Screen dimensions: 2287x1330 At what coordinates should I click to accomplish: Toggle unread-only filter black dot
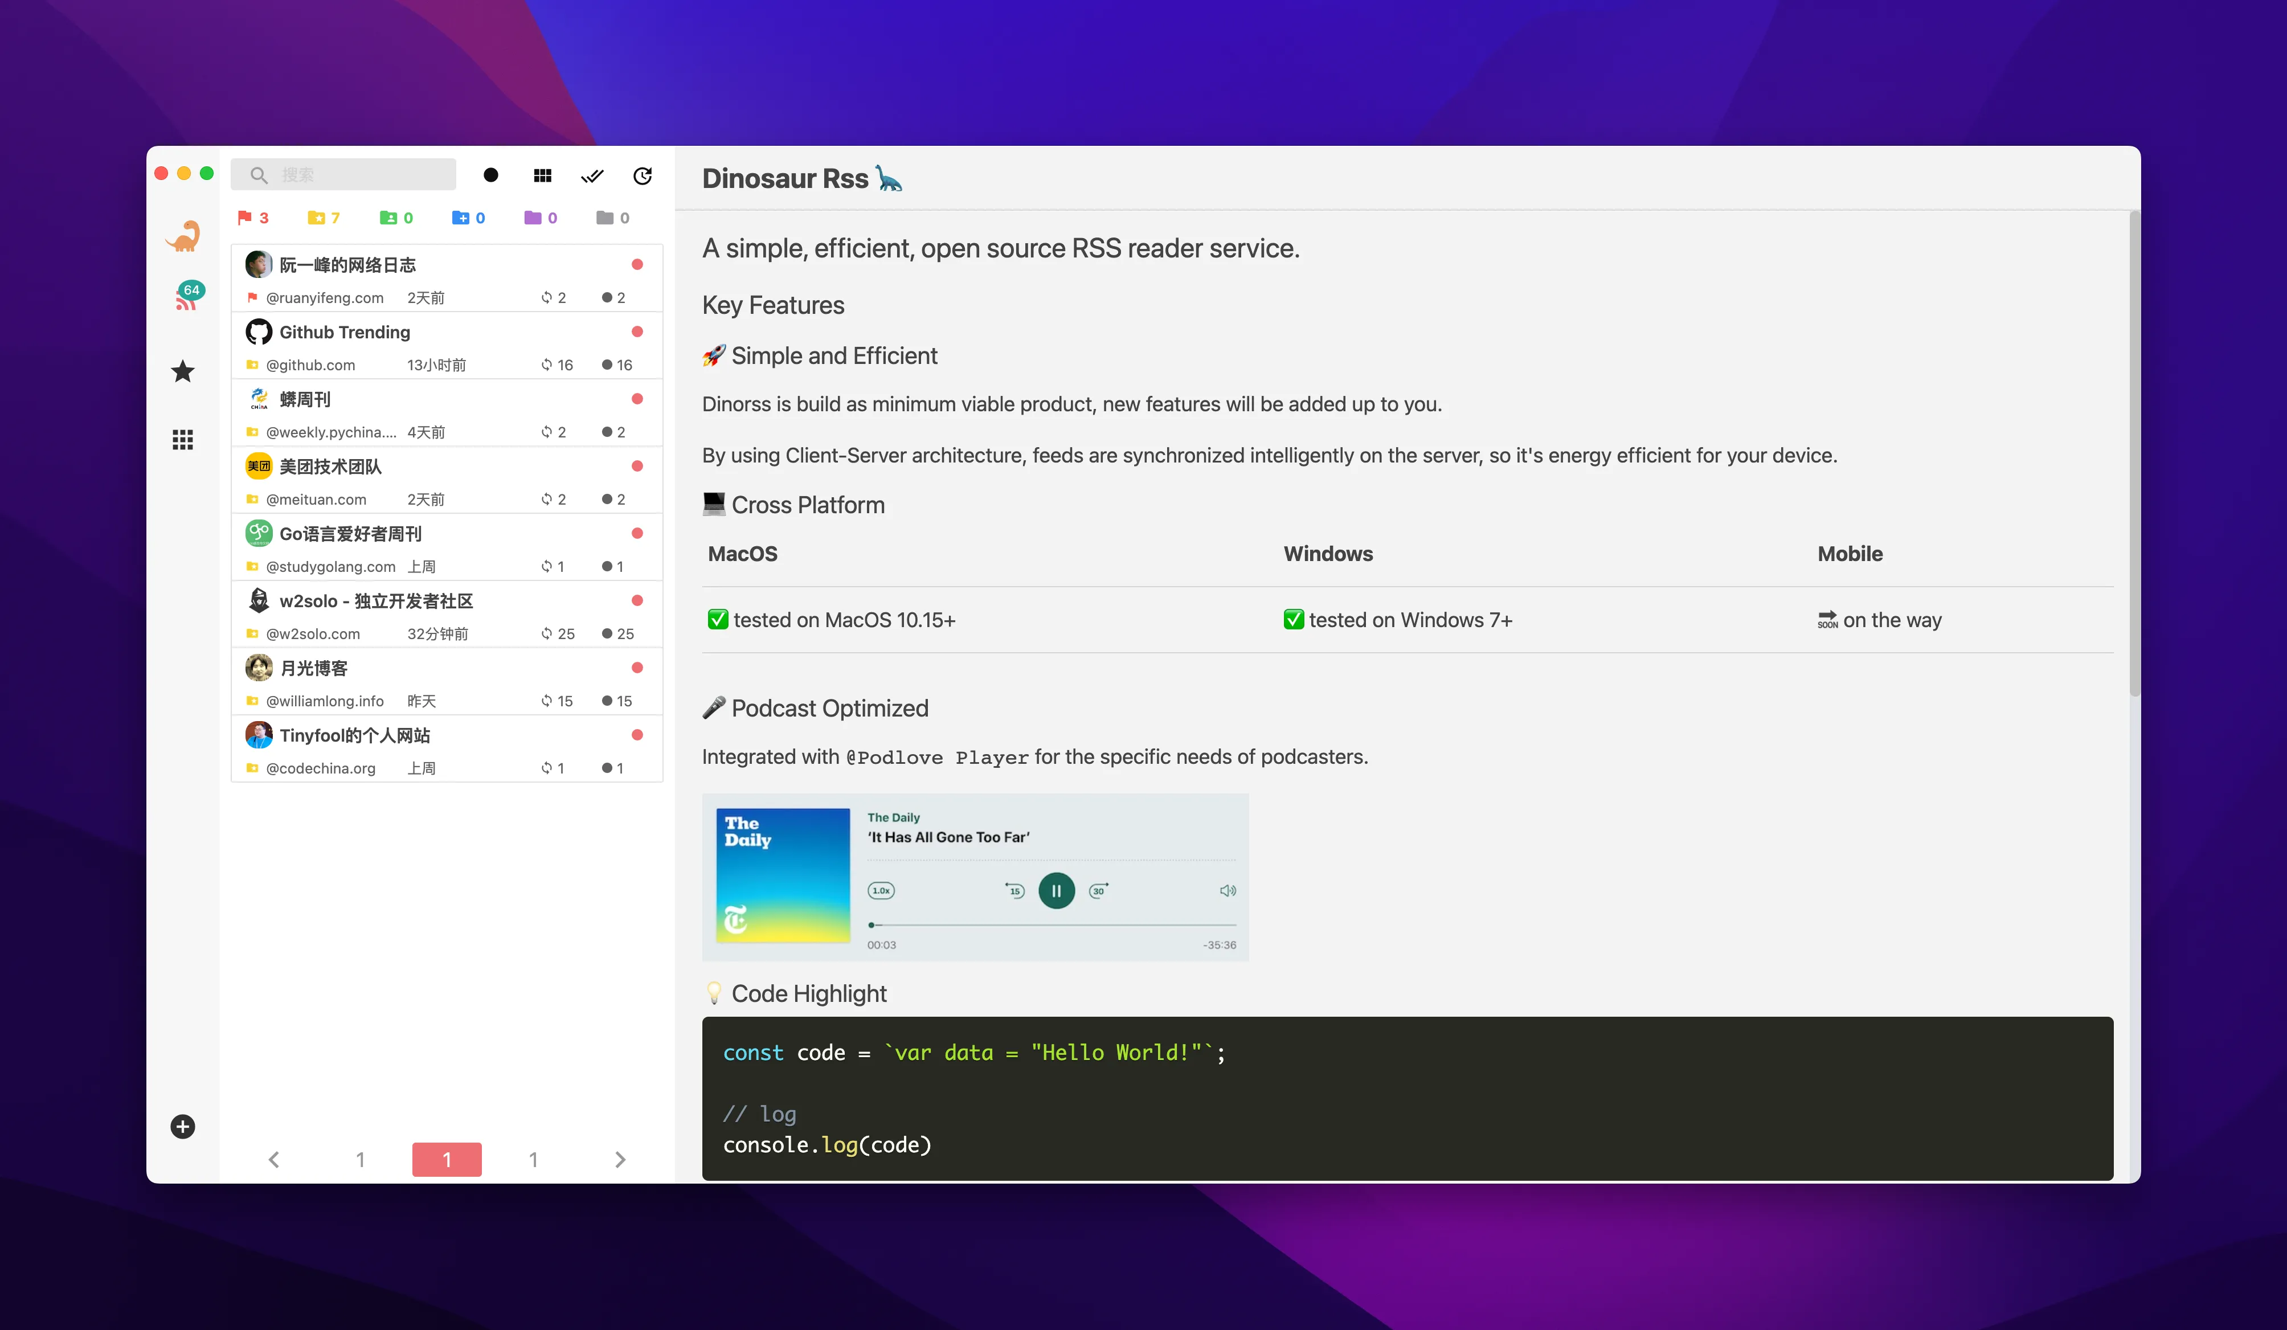click(x=491, y=175)
